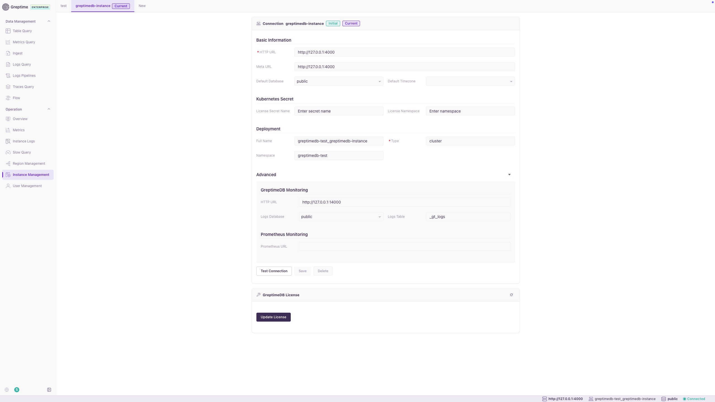
Task: Open the Operation Metrics page
Action: click(28, 130)
